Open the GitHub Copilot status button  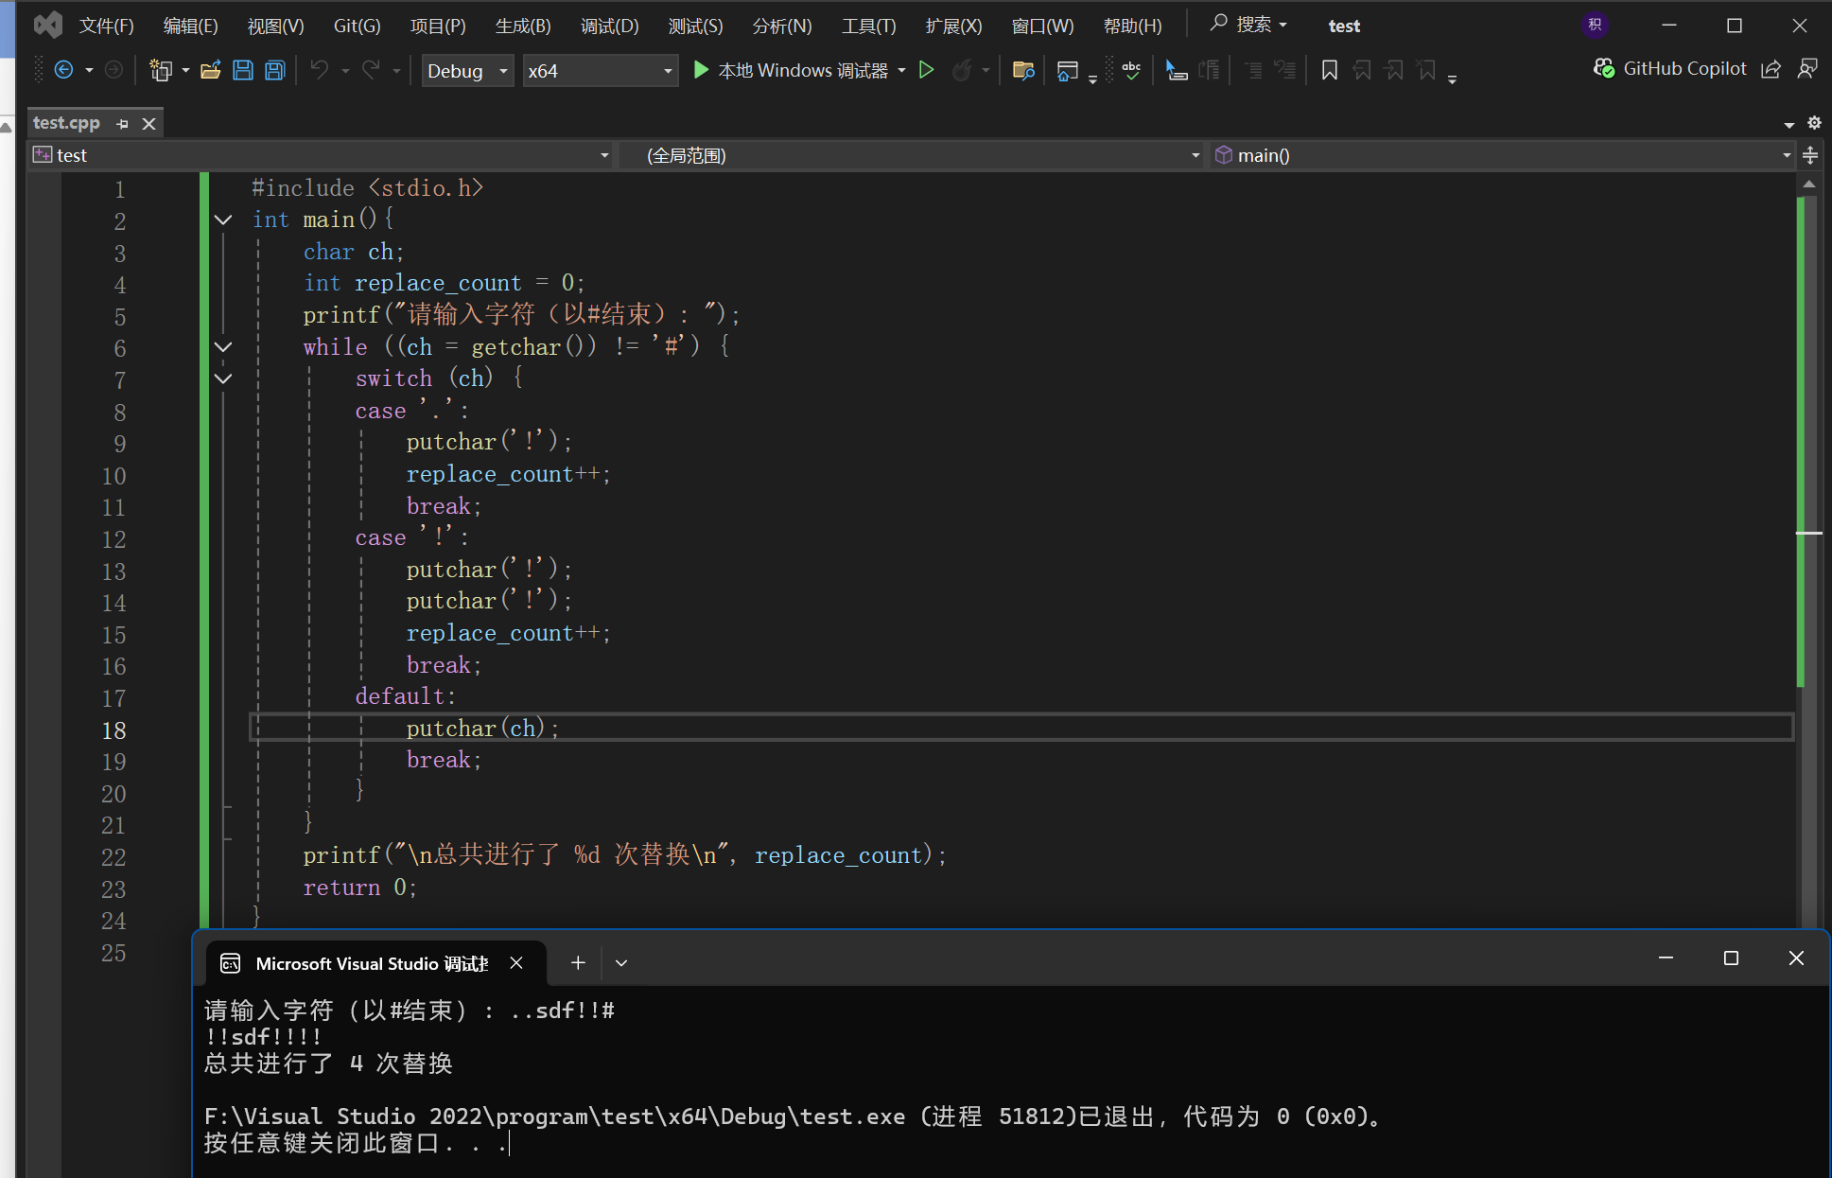1670,68
